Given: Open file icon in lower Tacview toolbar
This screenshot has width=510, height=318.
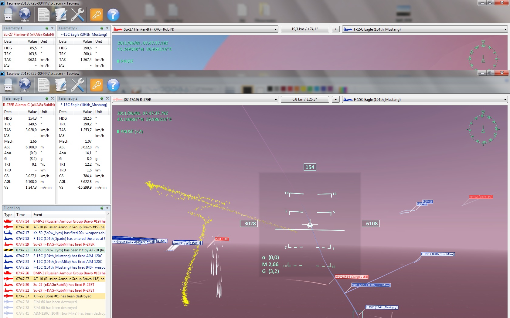Looking at the screenshot, I should pos(8,85).
